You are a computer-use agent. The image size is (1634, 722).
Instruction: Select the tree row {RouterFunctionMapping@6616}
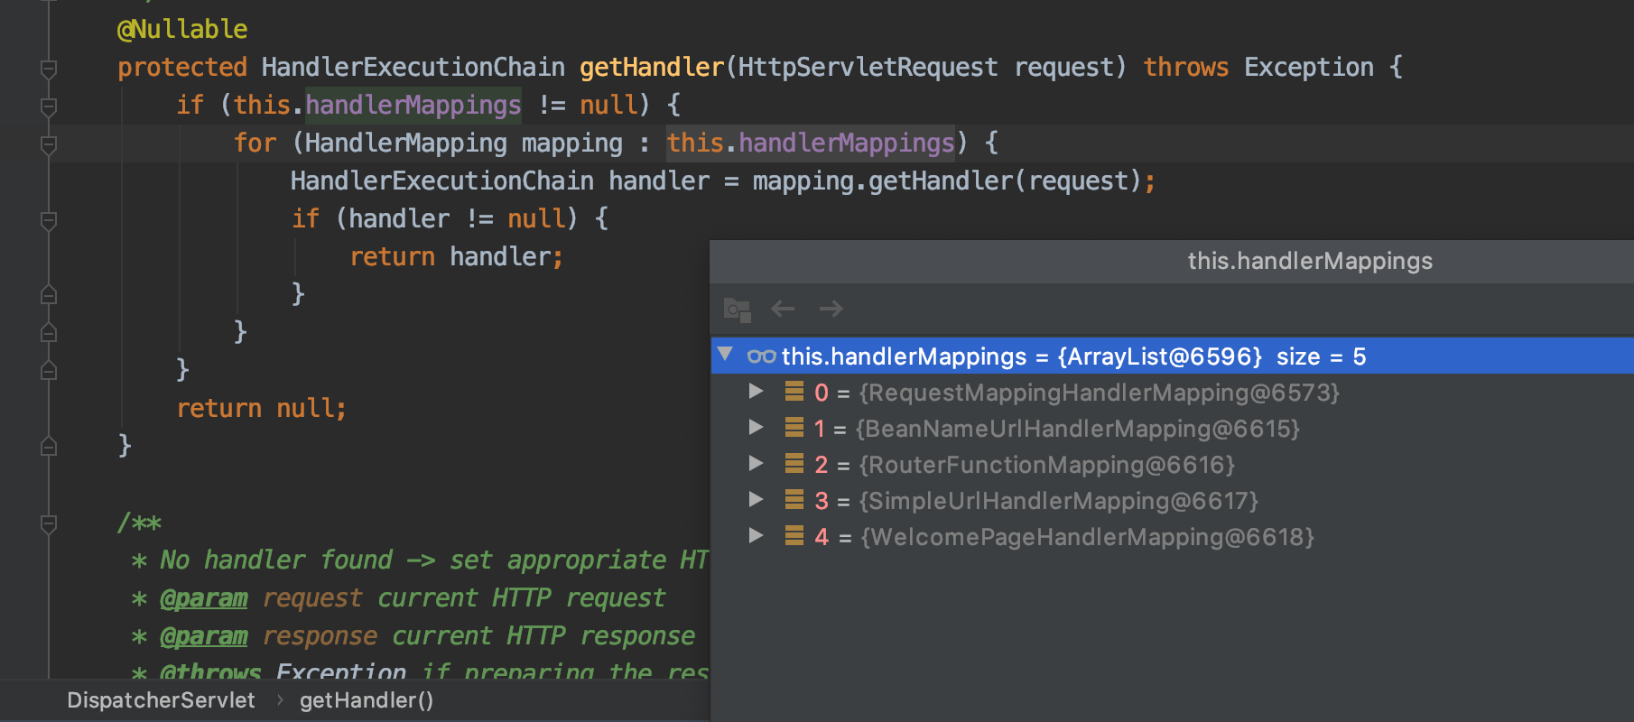tap(1173, 464)
